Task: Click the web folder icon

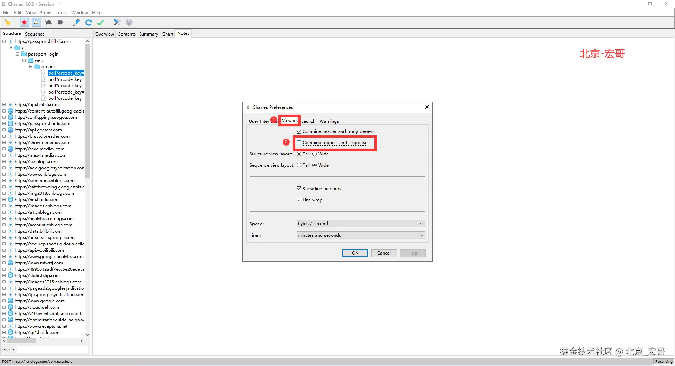Action: tap(31, 60)
